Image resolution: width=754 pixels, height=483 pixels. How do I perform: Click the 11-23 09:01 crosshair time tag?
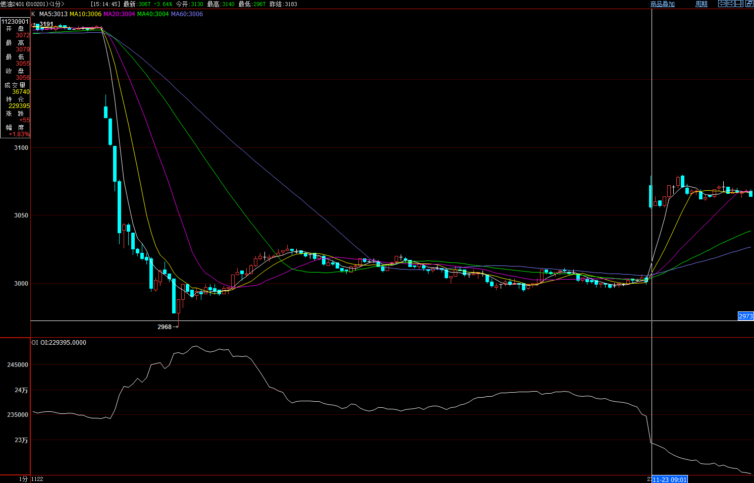coord(670,479)
